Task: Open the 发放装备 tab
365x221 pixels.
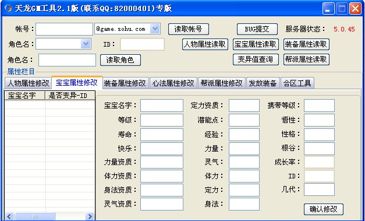Action: [x=263, y=83]
